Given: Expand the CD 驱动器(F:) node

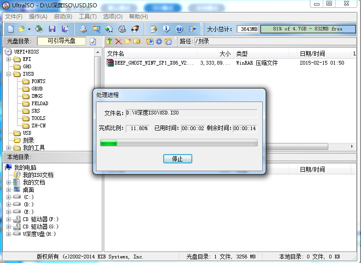Looking at the screenshot, I should pyautogui.click(x=8, y=219).
